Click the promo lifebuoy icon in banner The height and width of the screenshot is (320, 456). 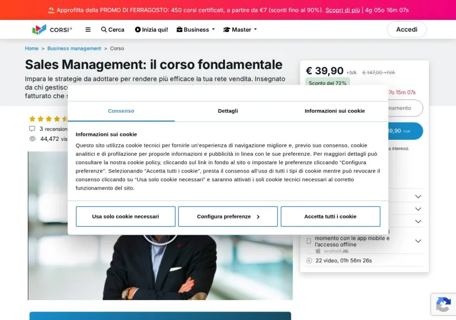point(51,11)
